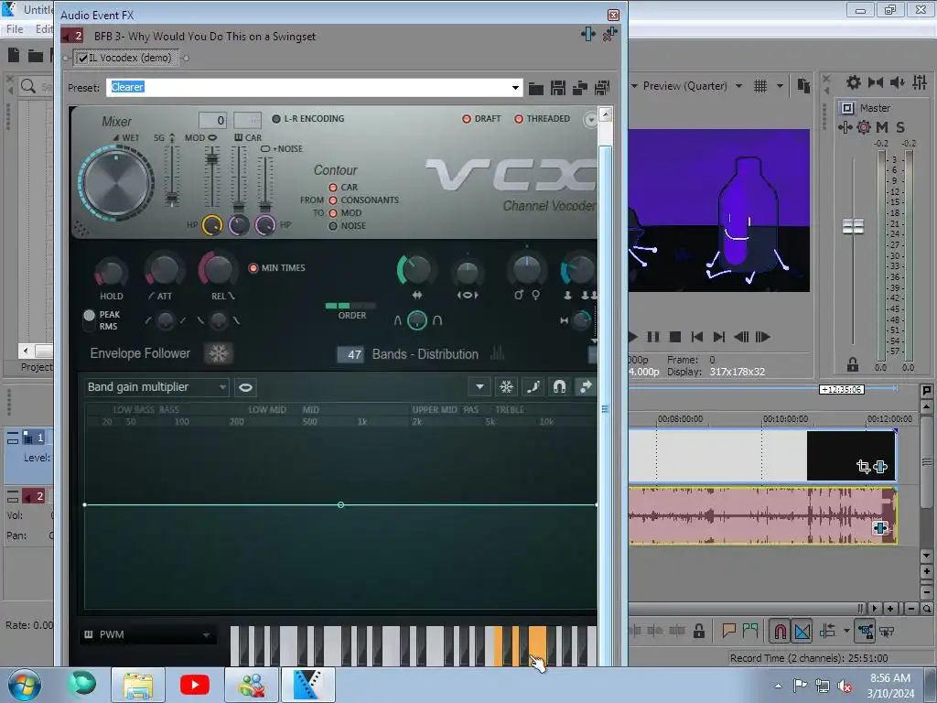Image resolution: width=937 pixels, height=703 pixels.
Task: Click the lock event padlock icon in timeline toolbar
Action: pyautogui.click(x=698, y=631)
